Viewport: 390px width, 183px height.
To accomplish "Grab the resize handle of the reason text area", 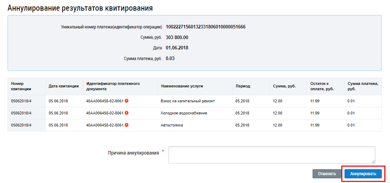I will (373, 161).
